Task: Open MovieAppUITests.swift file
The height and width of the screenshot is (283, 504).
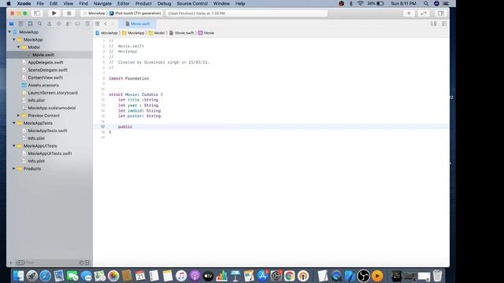Action: 50,154
